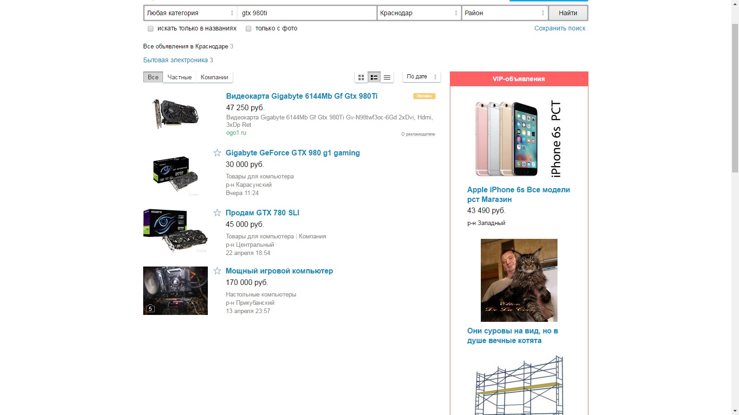Click the Gigabyte 980Ti video card thumbnail

coord(176,113)
